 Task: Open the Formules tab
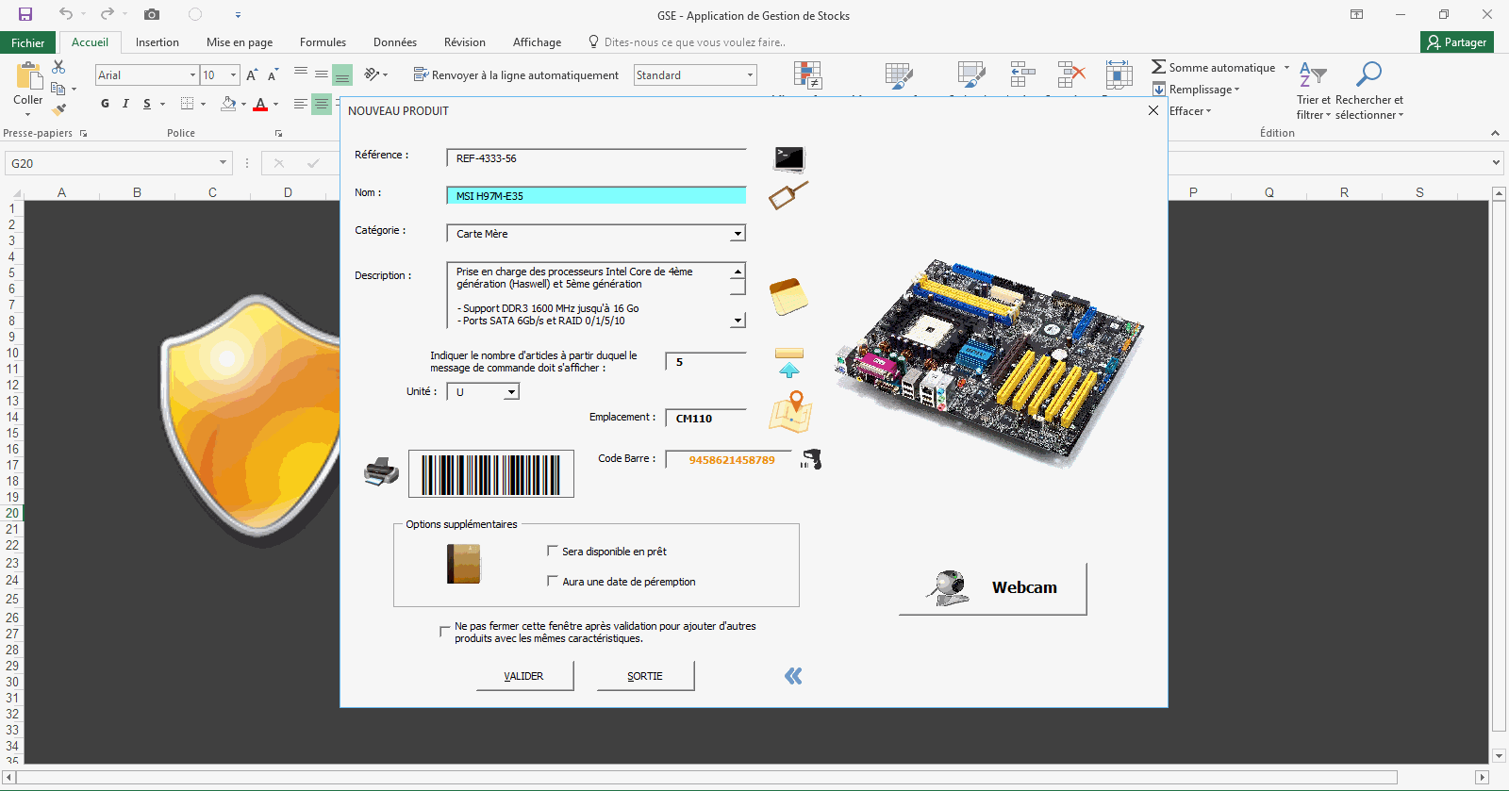point(323,42)
